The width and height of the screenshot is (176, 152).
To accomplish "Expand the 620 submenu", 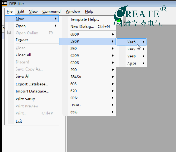I will (x=88, y=91).
